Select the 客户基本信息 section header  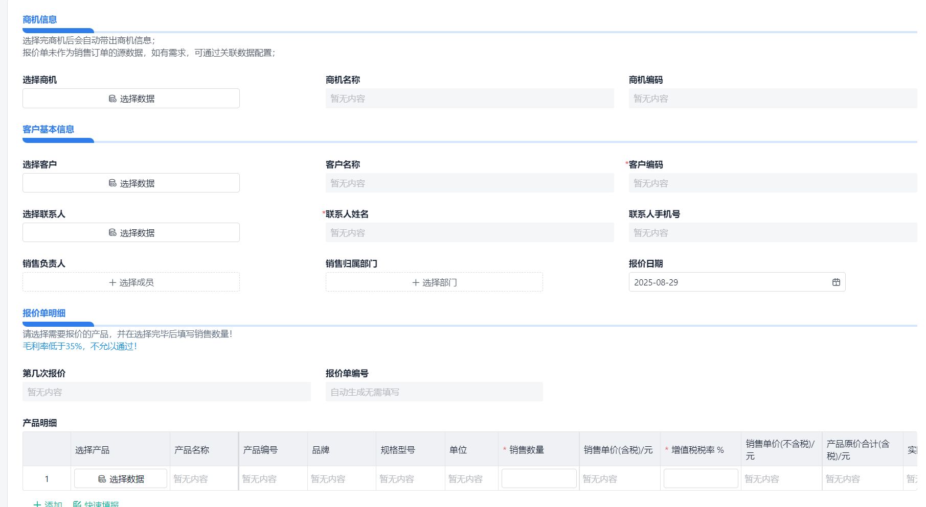pos(48,129)
